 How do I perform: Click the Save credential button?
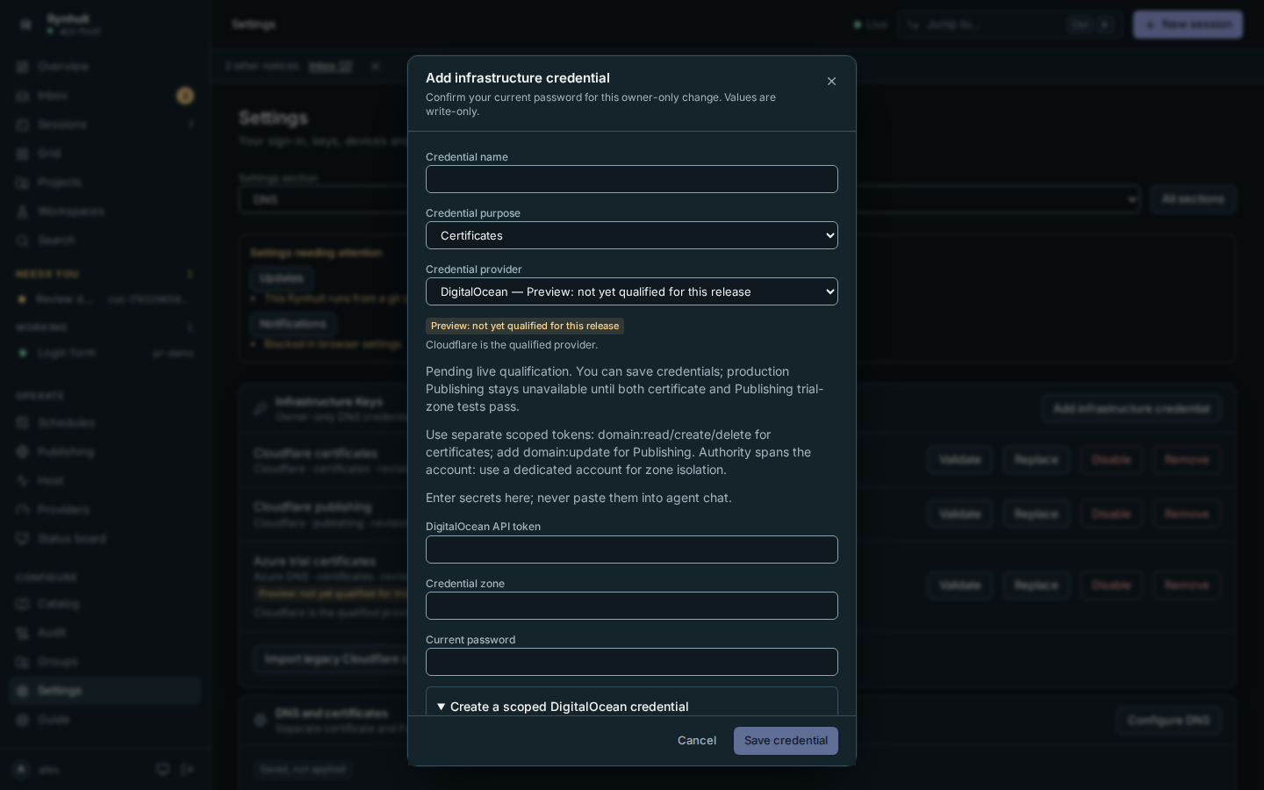click(786, 741)
